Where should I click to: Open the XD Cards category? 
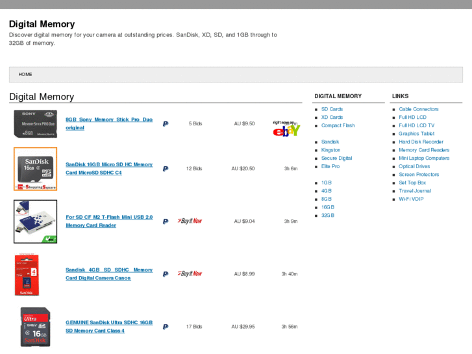click(332, 117)
